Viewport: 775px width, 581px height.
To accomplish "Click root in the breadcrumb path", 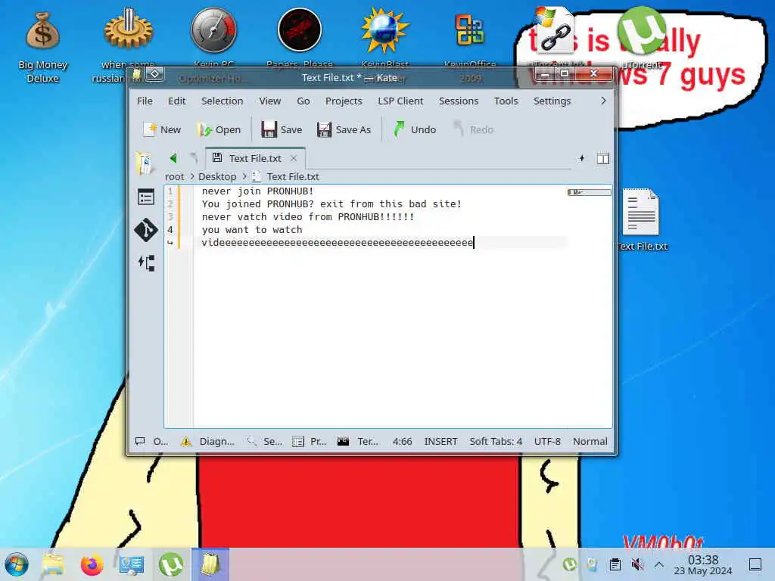I will [x=175, y=176].
